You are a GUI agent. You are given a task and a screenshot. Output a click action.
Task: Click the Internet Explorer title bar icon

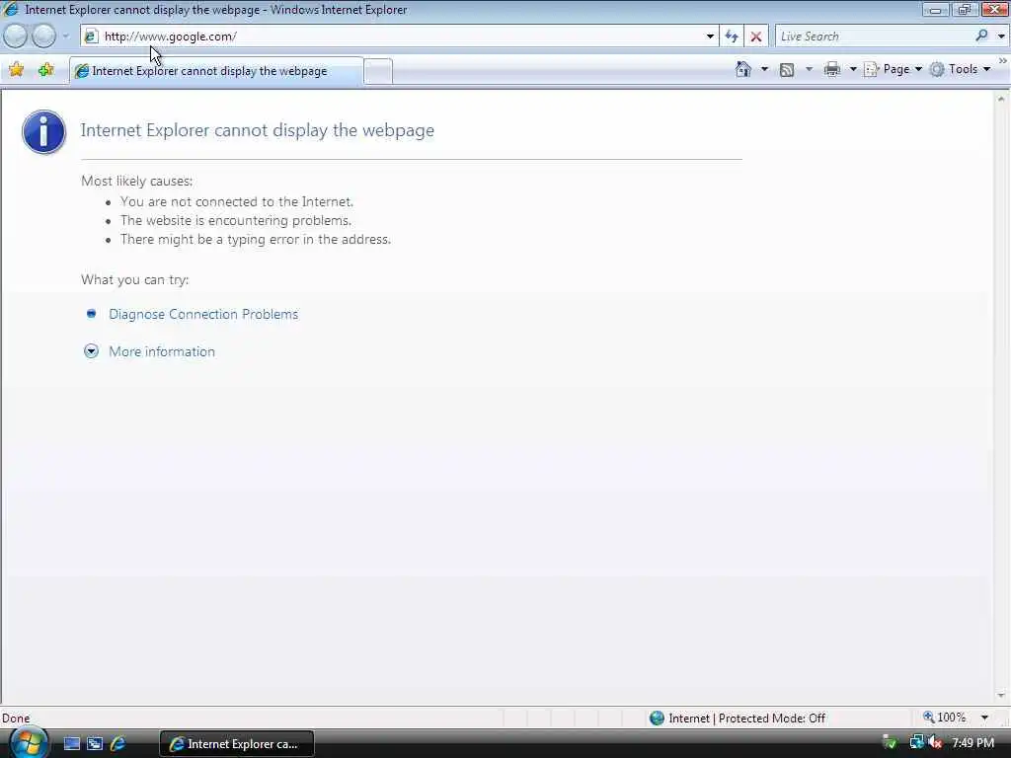(11, 9)
